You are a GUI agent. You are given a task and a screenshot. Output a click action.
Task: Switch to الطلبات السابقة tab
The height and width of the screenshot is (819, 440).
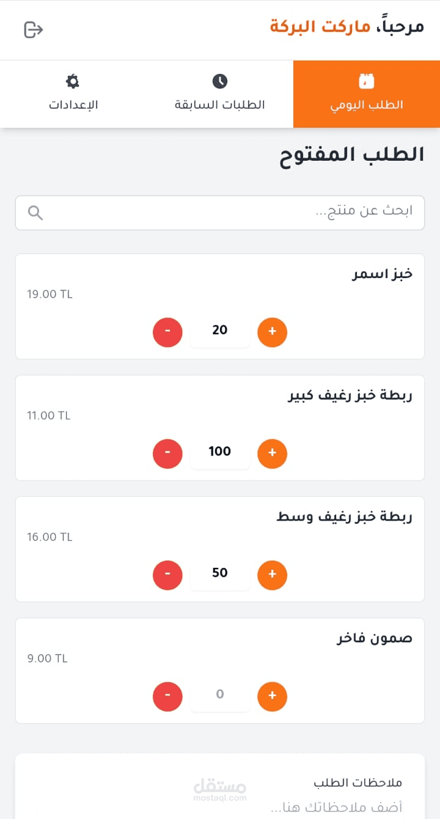[220, 94]
